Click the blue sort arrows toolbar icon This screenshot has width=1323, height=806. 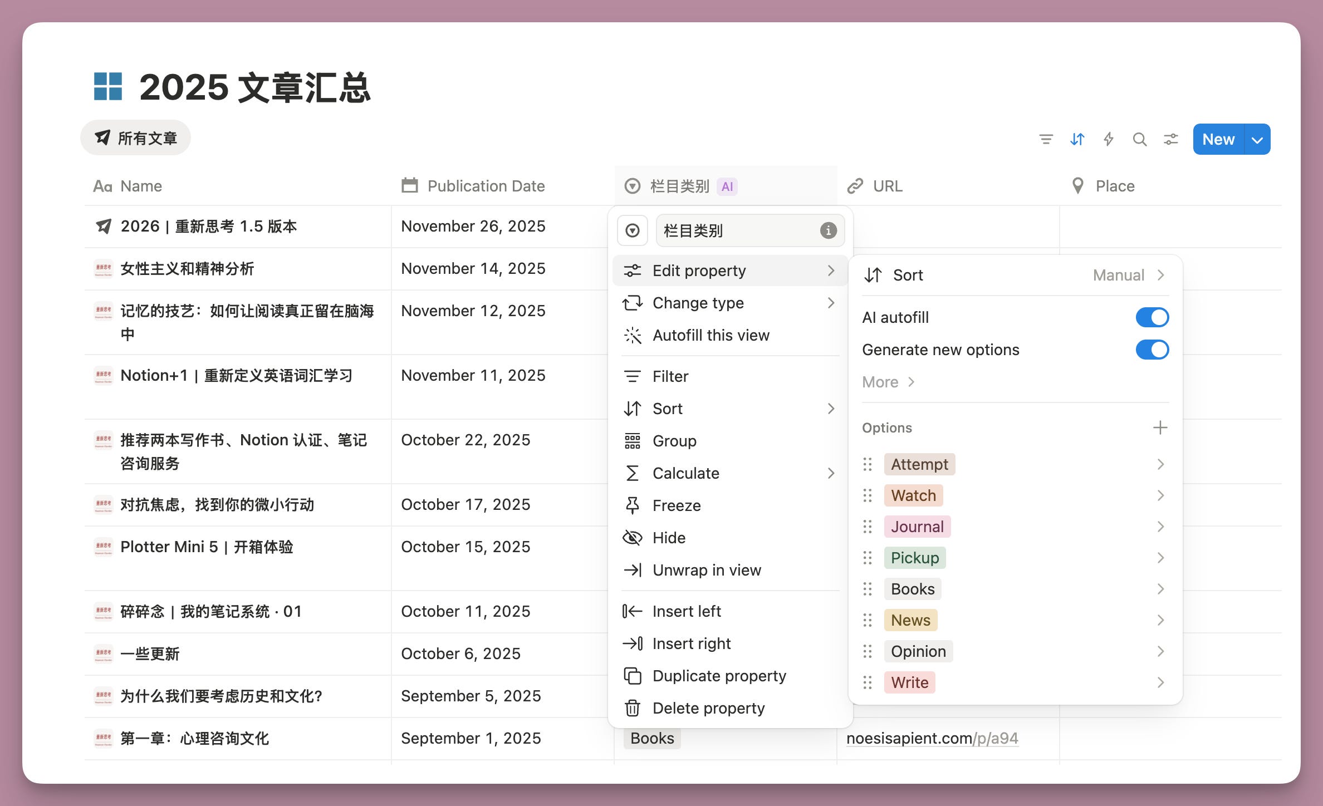point(1077,139)
